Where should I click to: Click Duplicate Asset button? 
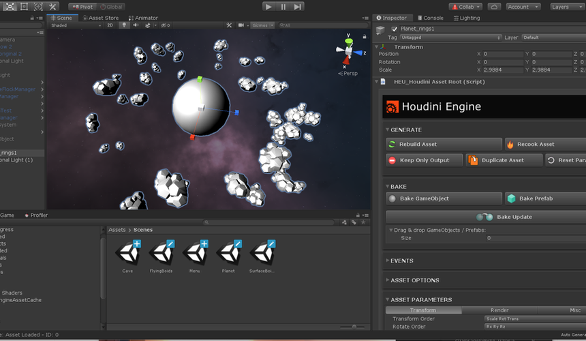click(x=504, y=160)
